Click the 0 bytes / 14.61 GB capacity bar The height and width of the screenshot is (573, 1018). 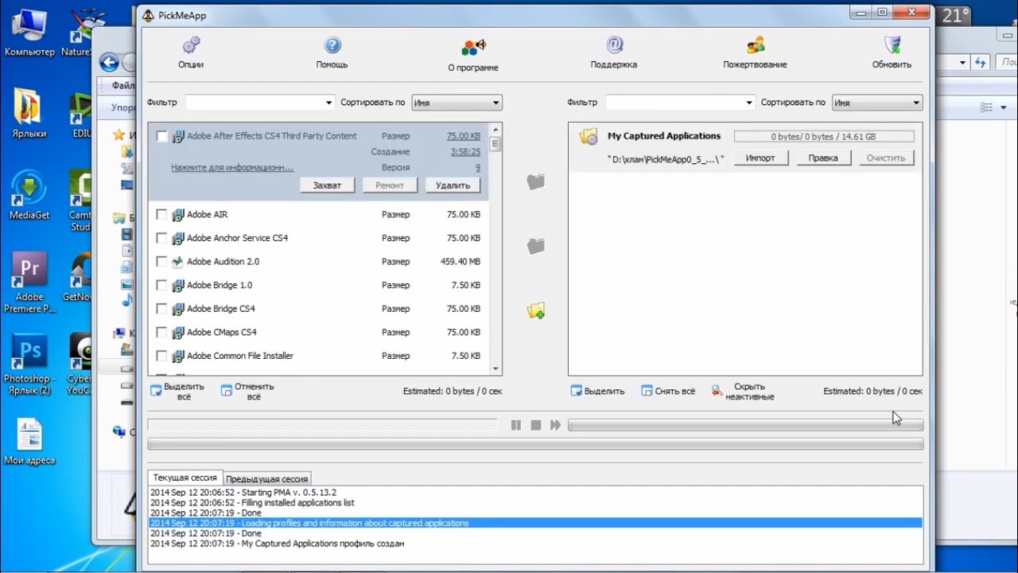click(x=824, y=137)
